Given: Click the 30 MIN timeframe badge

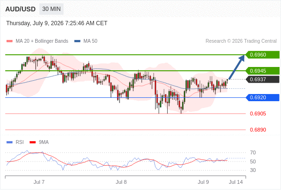Looking at the screenshot, I should pos(51,9).
